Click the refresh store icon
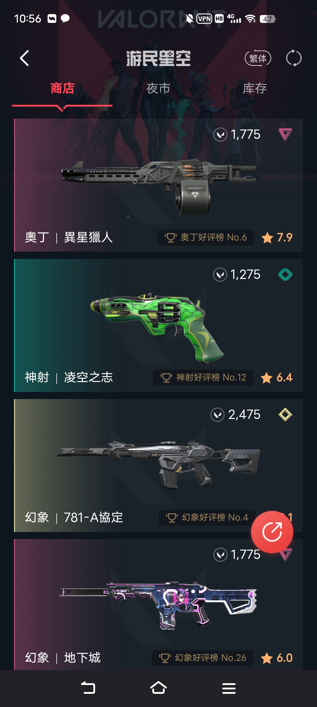Screen dimensions: 317x707 (294, 58)
